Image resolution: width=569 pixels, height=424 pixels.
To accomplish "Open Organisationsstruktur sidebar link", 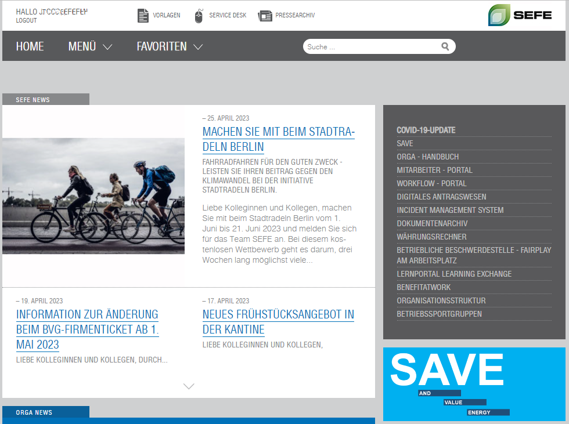I will point(441,301).
